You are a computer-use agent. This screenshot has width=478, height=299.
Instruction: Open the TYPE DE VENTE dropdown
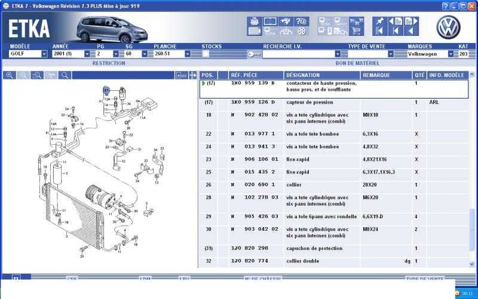point(391,54)
